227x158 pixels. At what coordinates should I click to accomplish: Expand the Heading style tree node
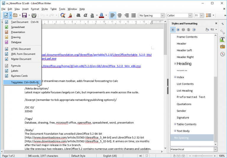[x=175, y=64]
